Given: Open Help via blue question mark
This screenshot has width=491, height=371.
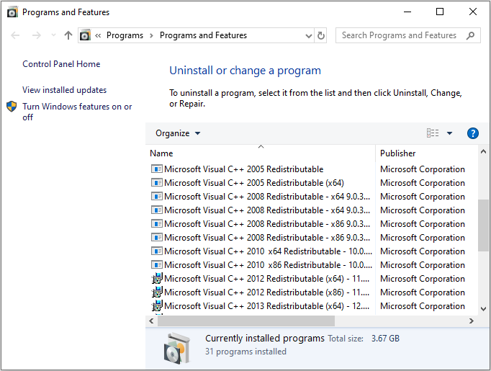Looking at the screenshot, I should [472, 133].
